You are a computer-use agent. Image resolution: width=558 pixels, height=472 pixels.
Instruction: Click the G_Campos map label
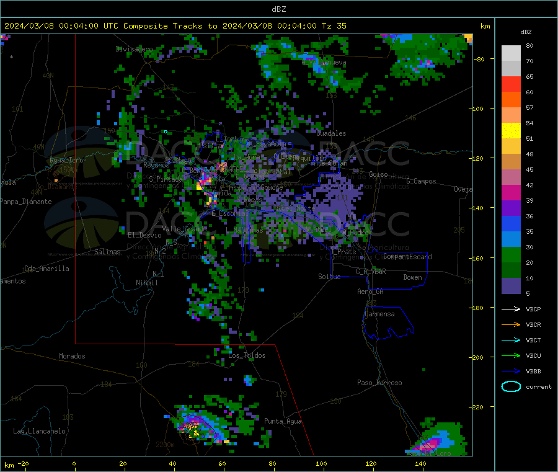coord(421,181)
